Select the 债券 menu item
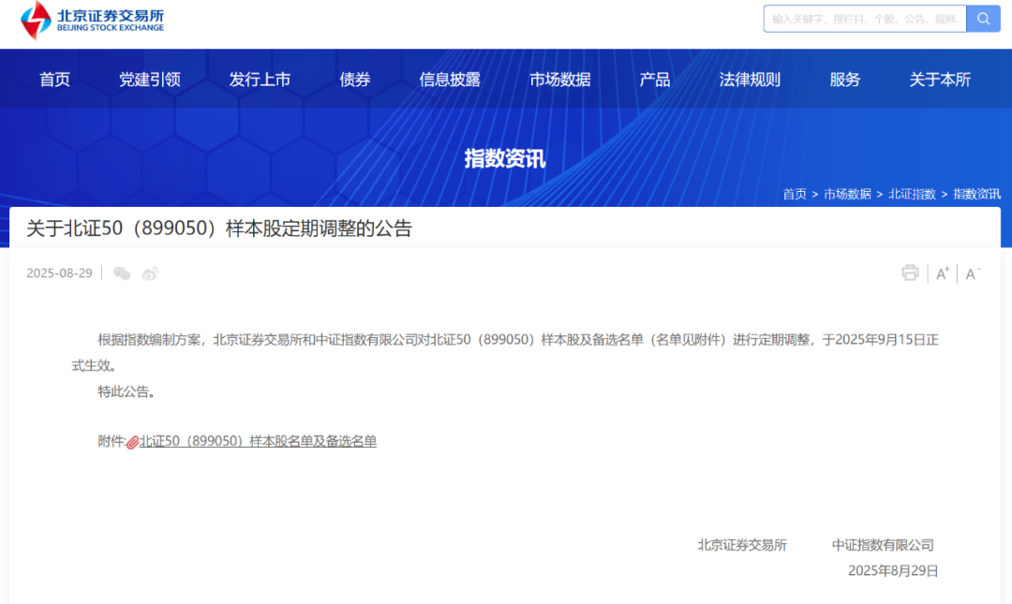Viewport: 1012px width, 604px height. click(353, 79)
